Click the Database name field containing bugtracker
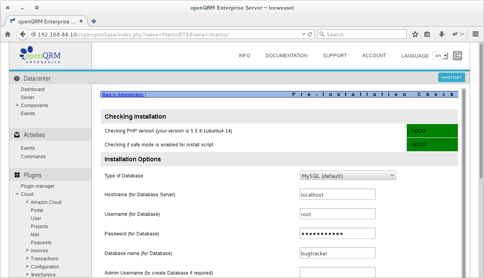This screenshot has width=484, height=278. 338,253
